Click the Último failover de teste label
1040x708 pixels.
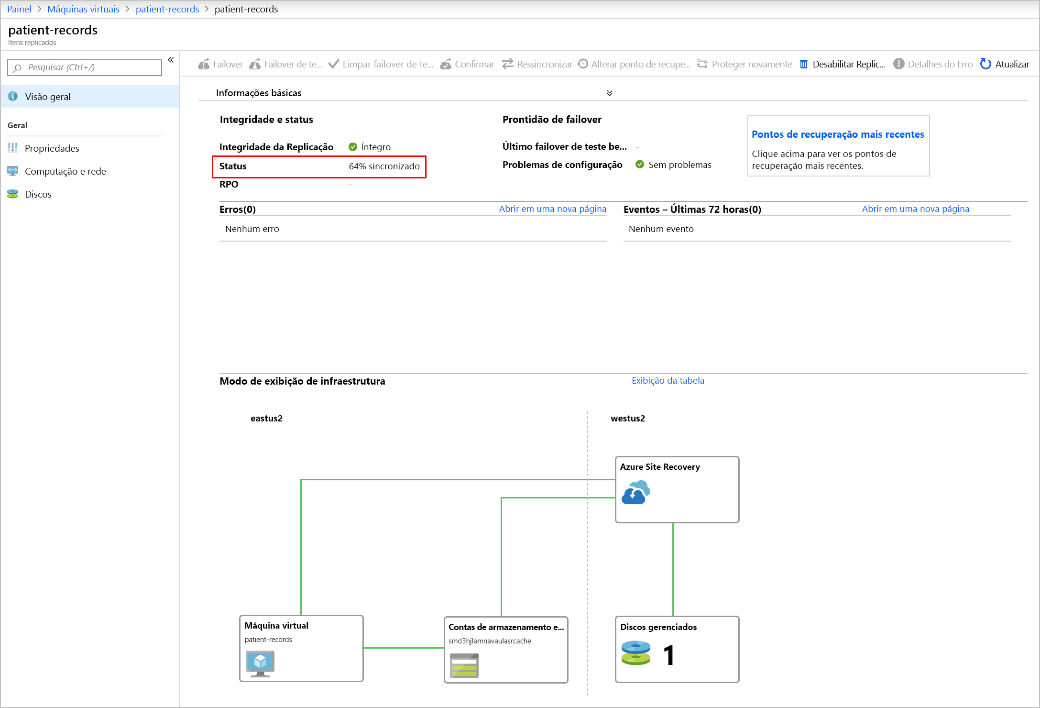click(x=565, y=147)
